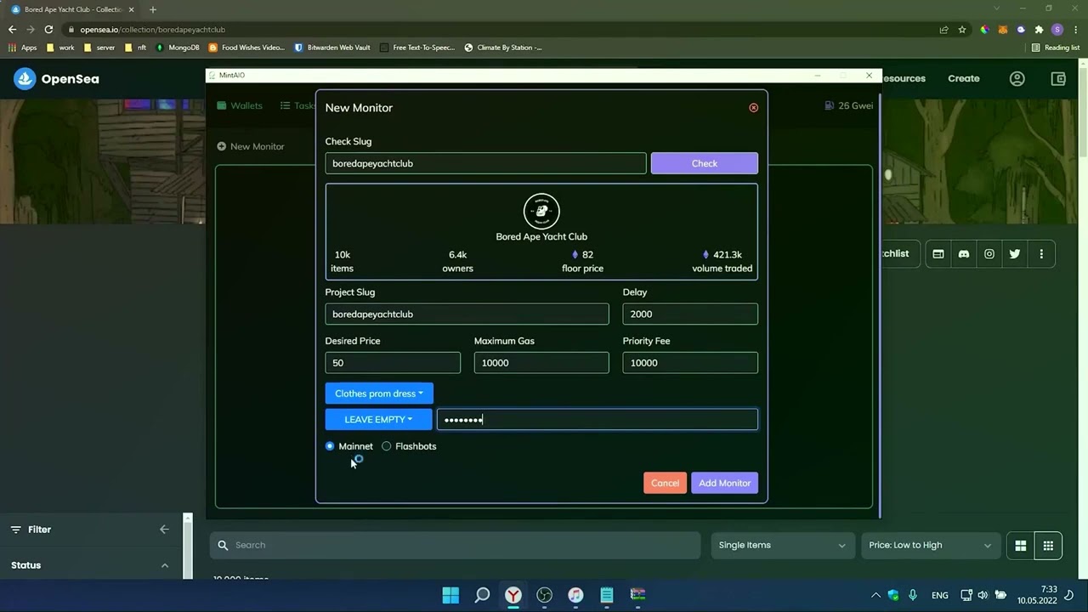Click New Monitor plus in MintAIO
This screenshot has width=1088, height=612.
click(x=251, y=146)
